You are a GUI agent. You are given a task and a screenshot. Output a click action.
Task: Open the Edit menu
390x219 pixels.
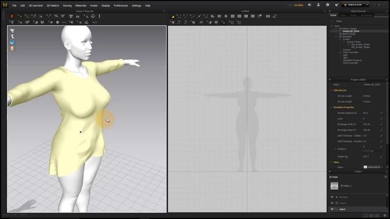pos(23,5)
